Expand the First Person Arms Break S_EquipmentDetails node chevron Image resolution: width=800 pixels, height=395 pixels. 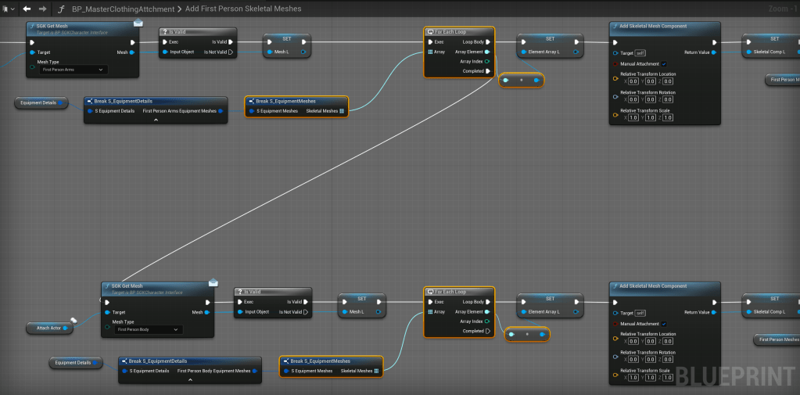155,120
